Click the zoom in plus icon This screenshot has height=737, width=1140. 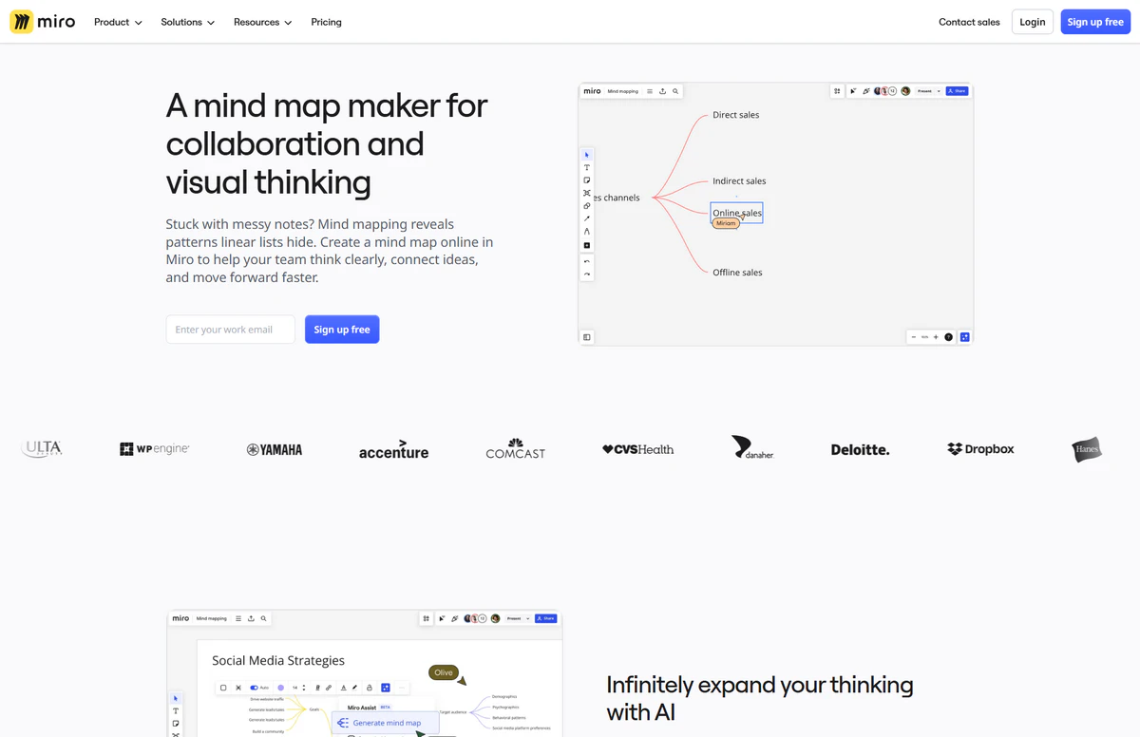936,337
